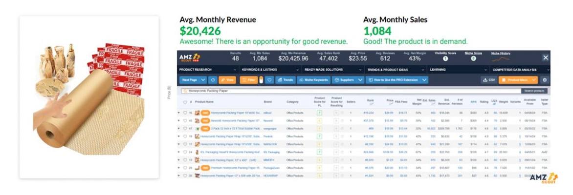Click the heart icon in the table header
The width and height of the screenshot is (573, 195).
click(x=185, y=102)
